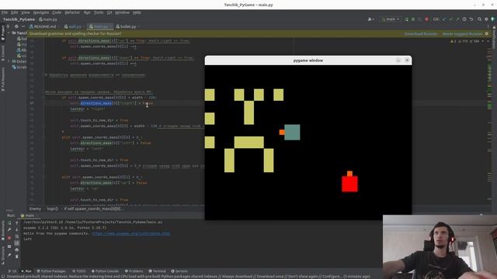Open the main run configuration dropdown

(x=391, y=19)
